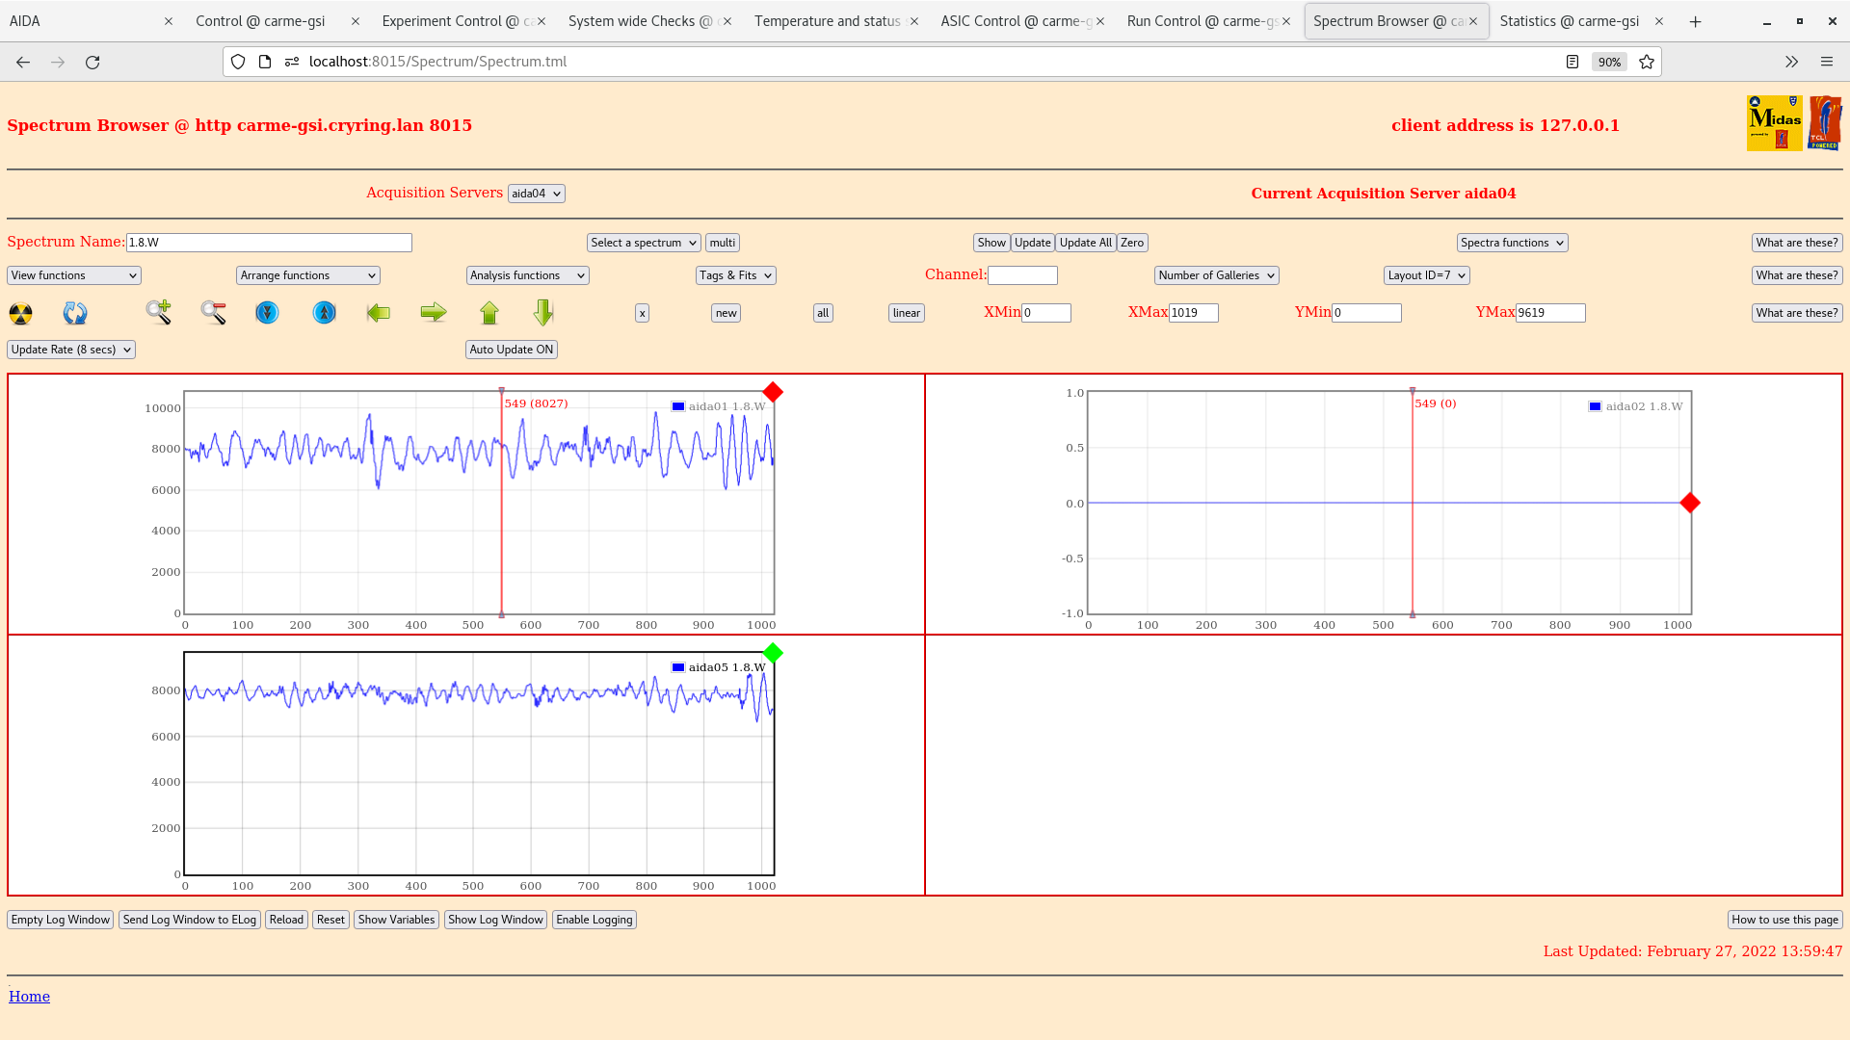Image resolution: width=1850 pixels, height=1040 pixels.
Task: Click the blue circular refresh arrows icon
Action: [x=75, y=313]
